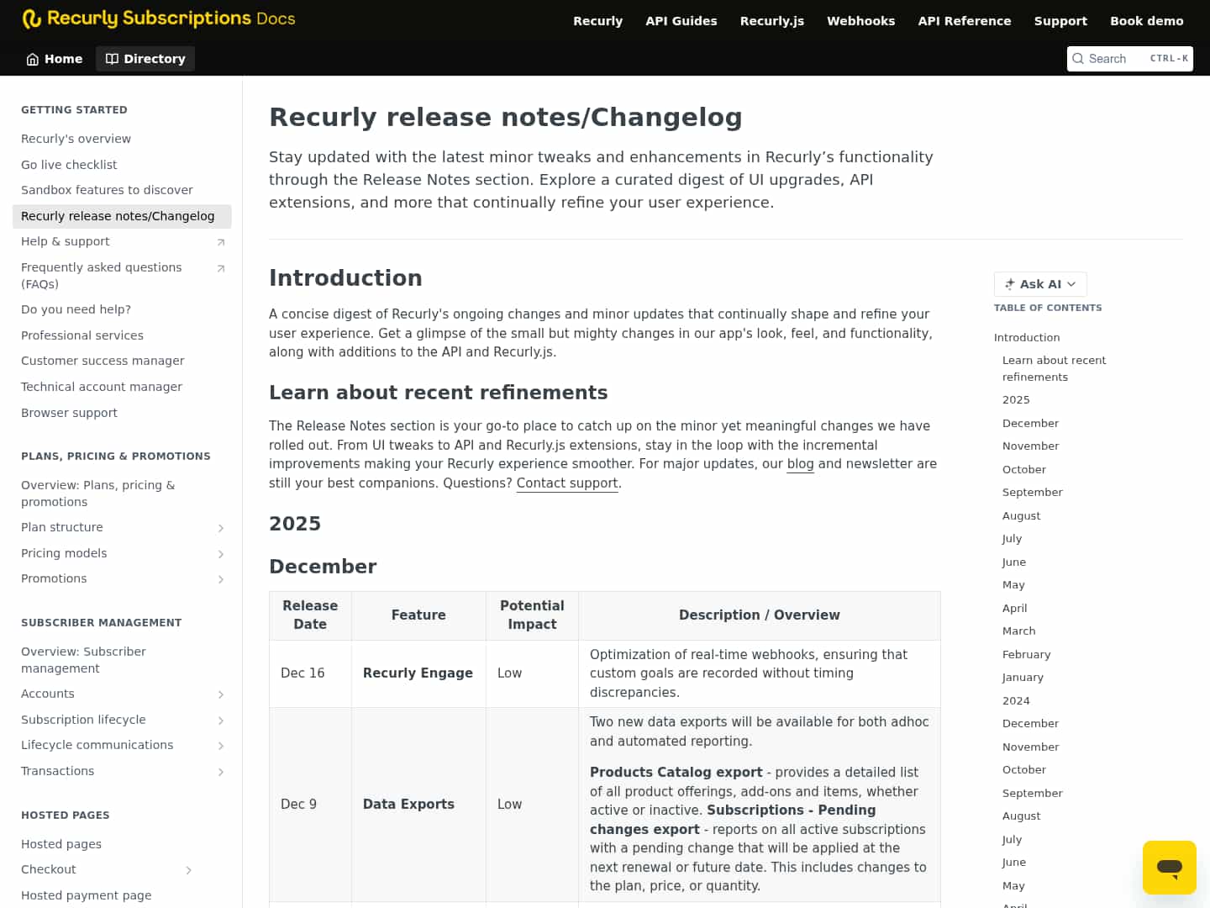The height and width of the screenshot is (908, 1210).
Task: Open the API Reference nav entry
Action: (964, 20)
